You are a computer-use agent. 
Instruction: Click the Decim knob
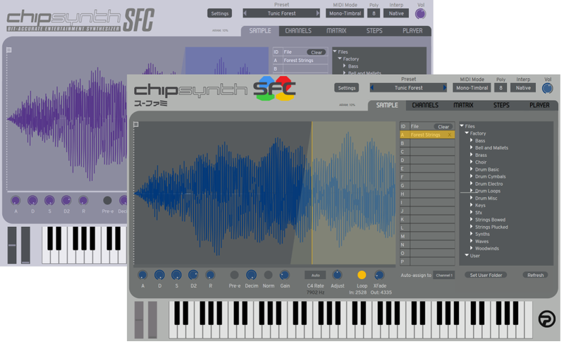(251, 275)
